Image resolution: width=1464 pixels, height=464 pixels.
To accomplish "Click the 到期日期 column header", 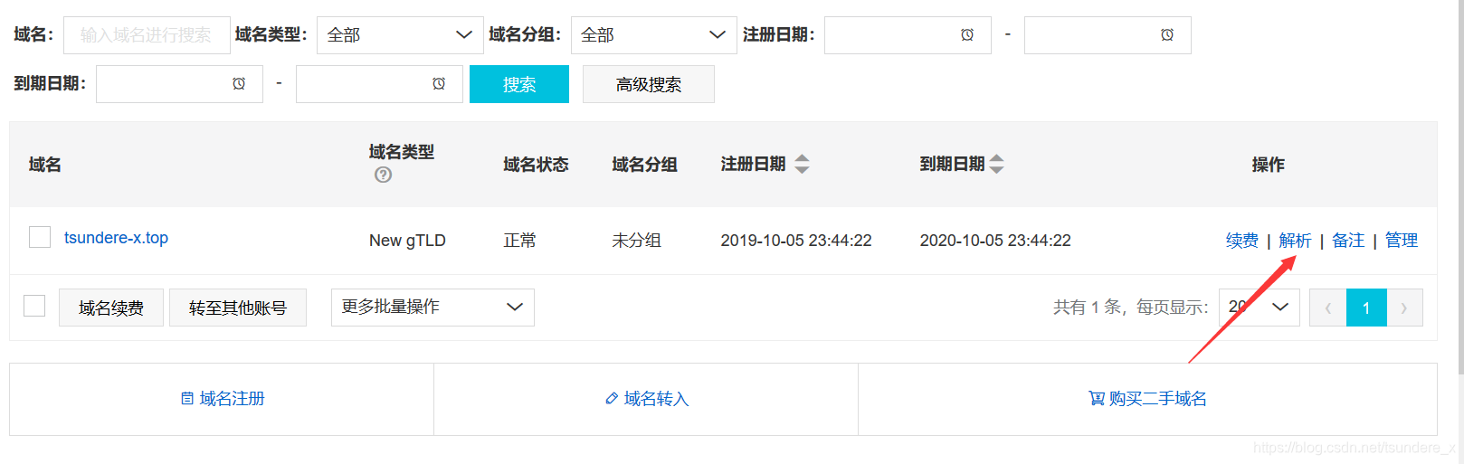I will [x=952, y=164].
